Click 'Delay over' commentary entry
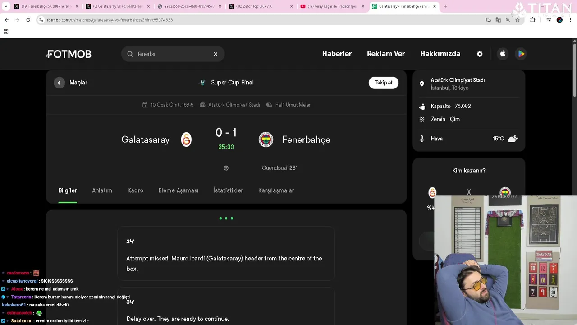 226,307
